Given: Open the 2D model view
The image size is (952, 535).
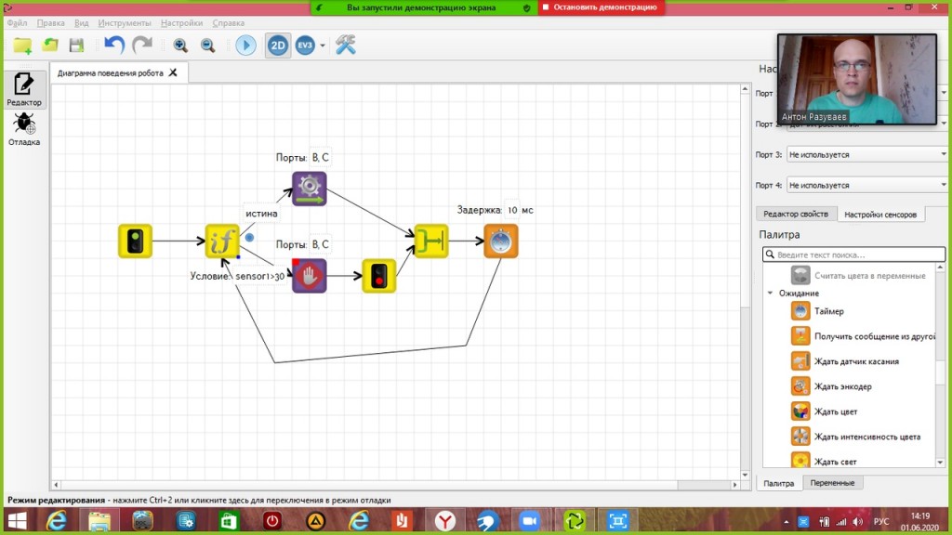Looking at the screenshot, I should tap(277, 45).
